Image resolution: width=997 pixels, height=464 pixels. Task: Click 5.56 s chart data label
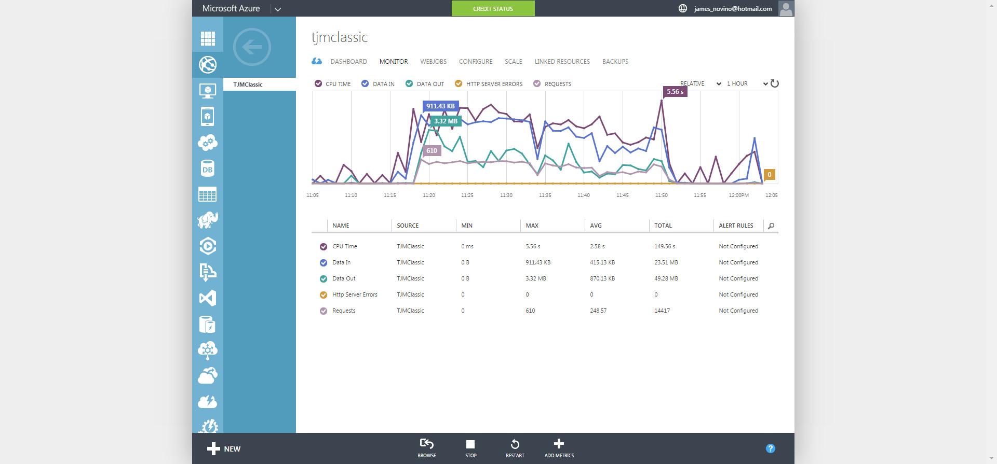click(x=675, y=92)
